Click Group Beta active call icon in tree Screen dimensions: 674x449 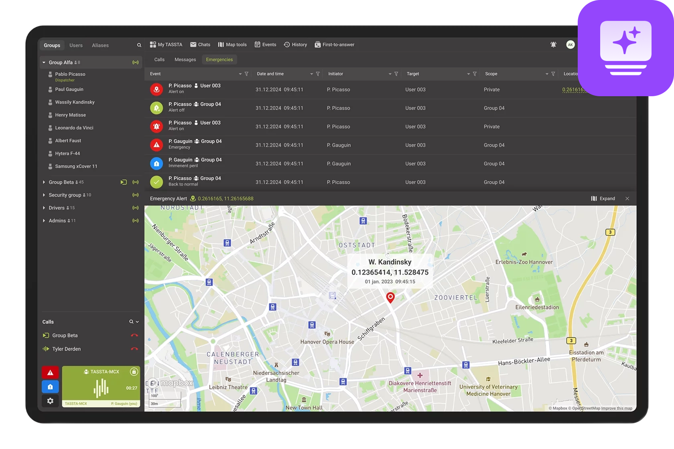coord(124,182)
